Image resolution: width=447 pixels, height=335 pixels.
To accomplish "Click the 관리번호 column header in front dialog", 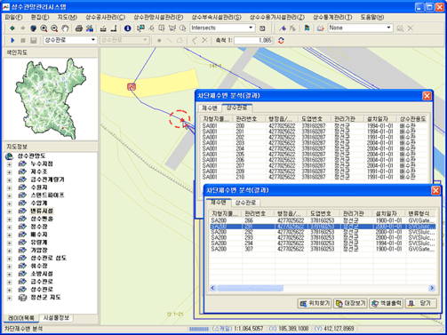I will coord(258,213).
